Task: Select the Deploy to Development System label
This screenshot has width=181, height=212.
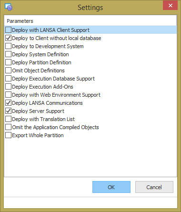Action: [x=48, y=46]
